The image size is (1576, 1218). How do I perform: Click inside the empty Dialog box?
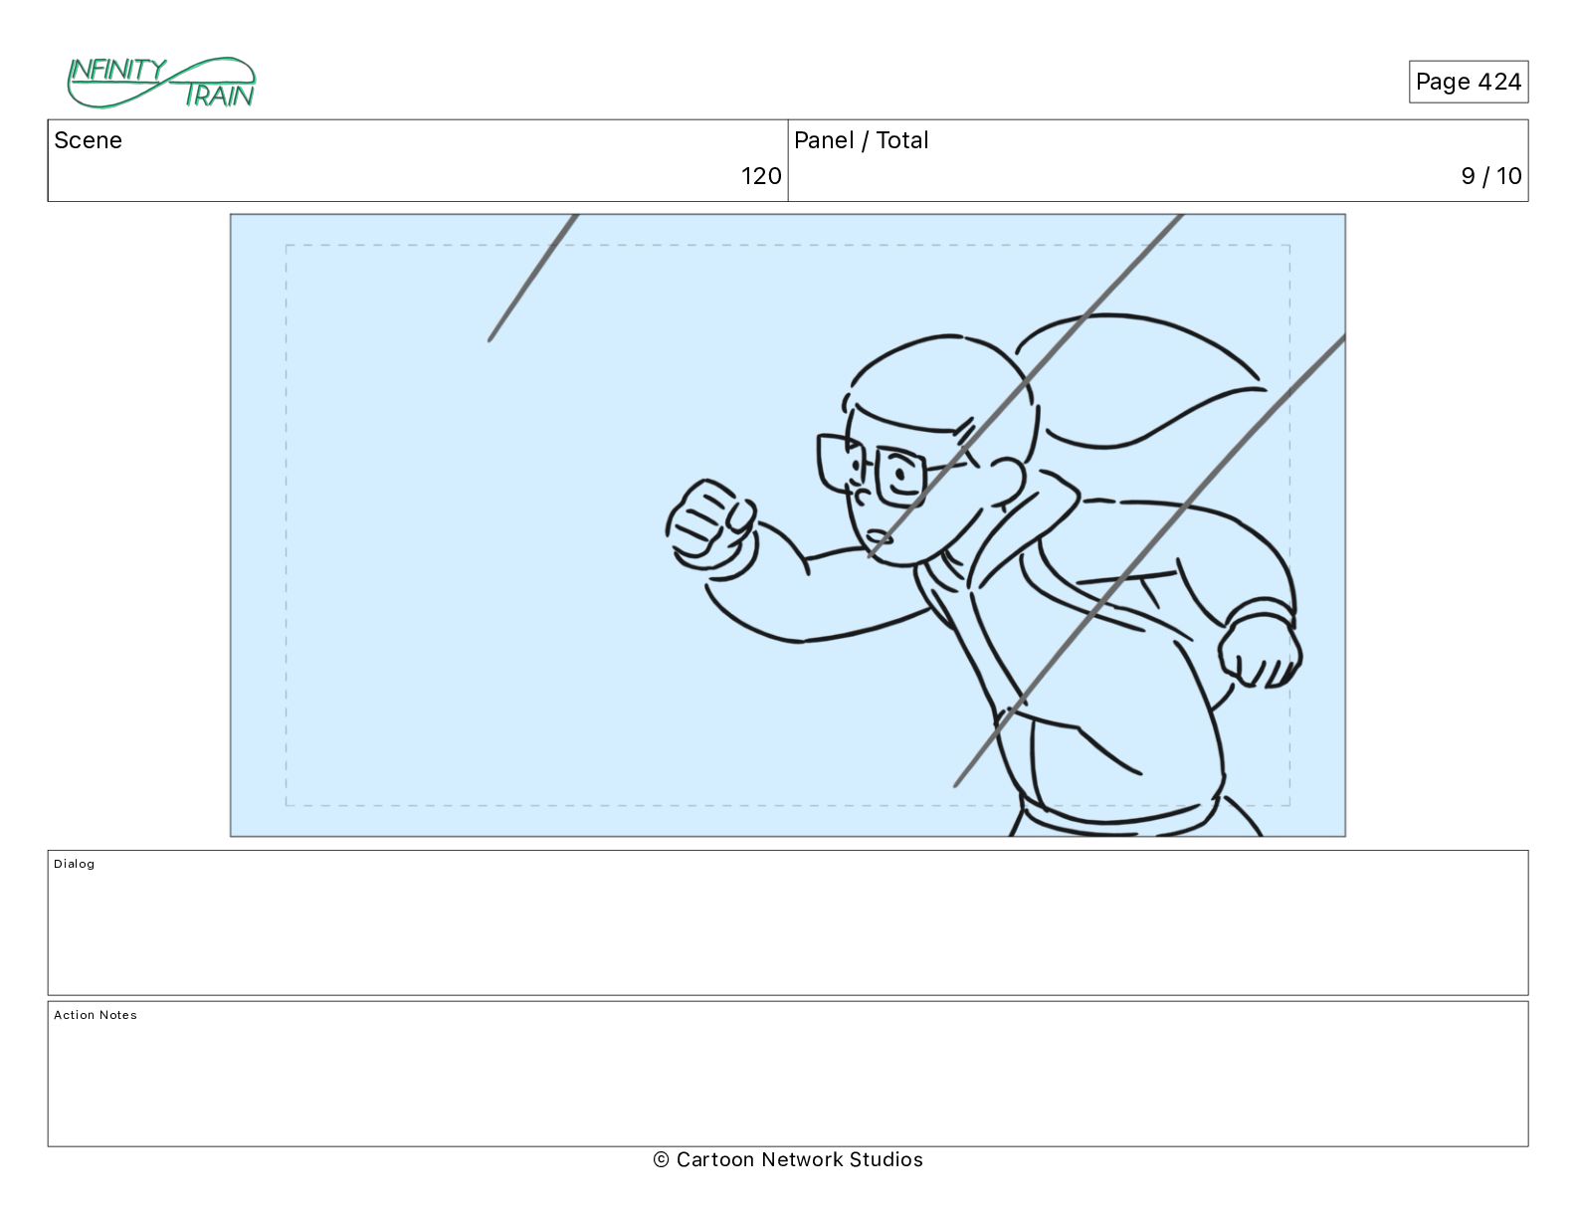788,922
